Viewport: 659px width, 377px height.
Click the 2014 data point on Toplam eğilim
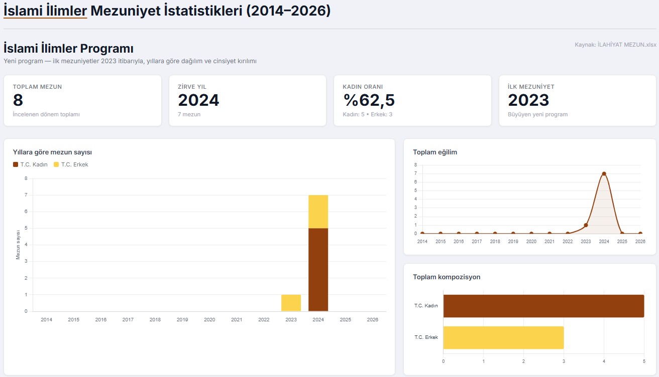pyautogui.click(x=422, y=234)
